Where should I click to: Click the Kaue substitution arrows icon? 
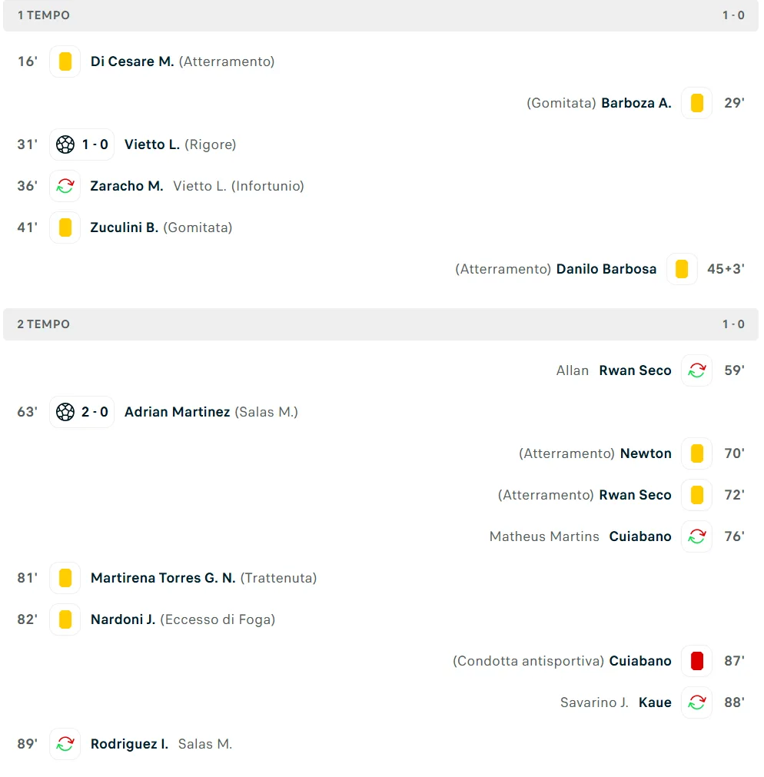pos(696,702)
